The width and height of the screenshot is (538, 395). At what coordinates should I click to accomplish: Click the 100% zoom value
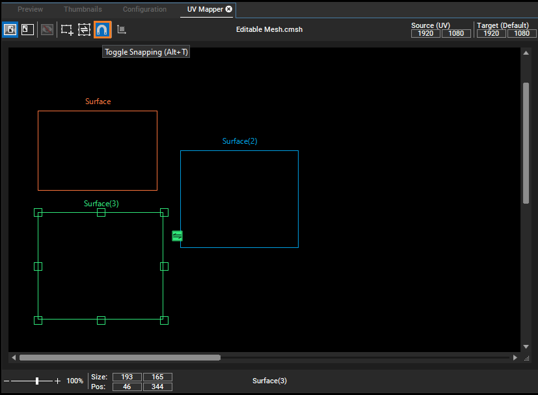click(x=75, y=381)
